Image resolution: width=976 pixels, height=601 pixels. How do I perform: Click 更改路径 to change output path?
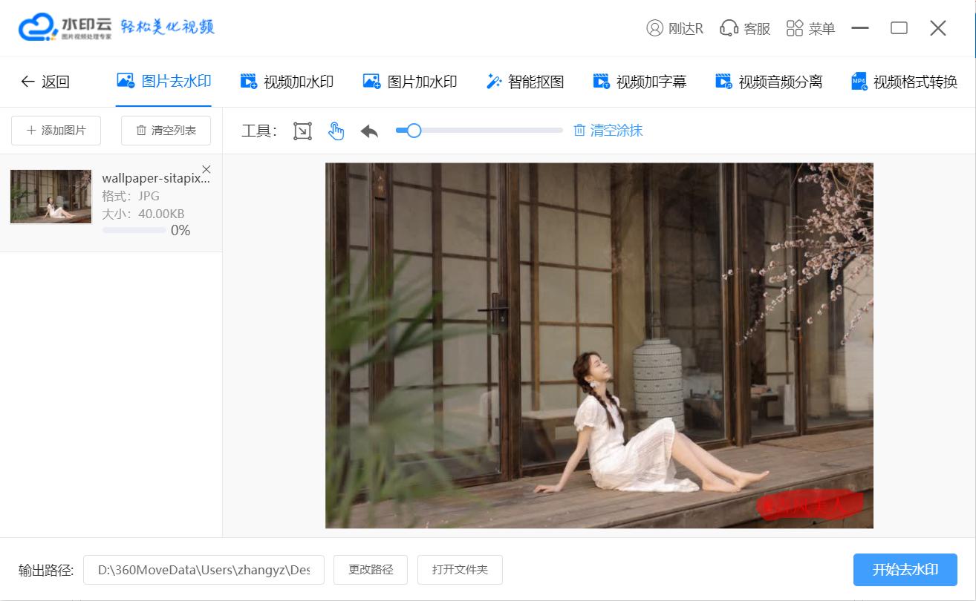coord(370,569)
